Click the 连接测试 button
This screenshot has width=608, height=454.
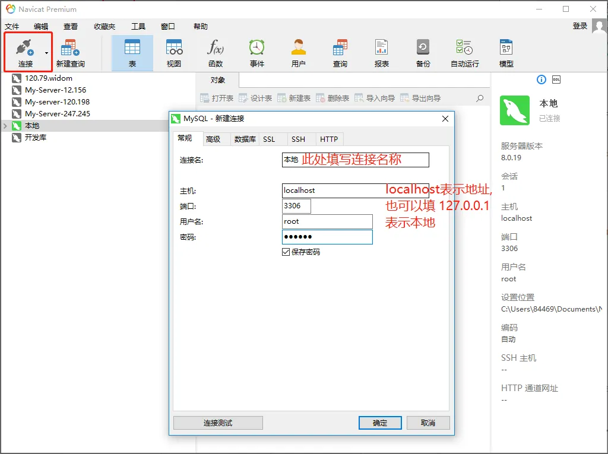tap(217, 423)
